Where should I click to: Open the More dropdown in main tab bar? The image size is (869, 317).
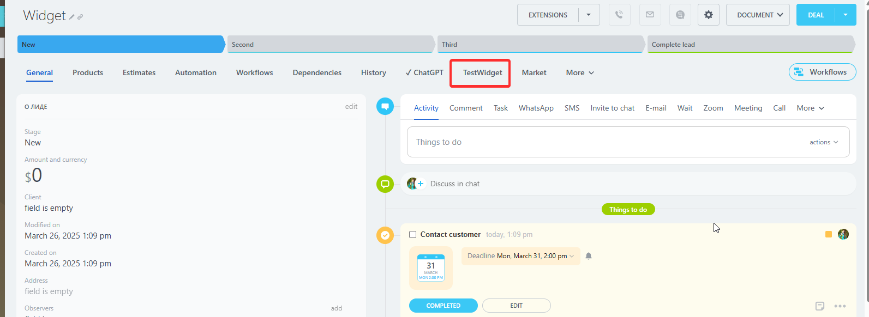[x=580, y=72]
